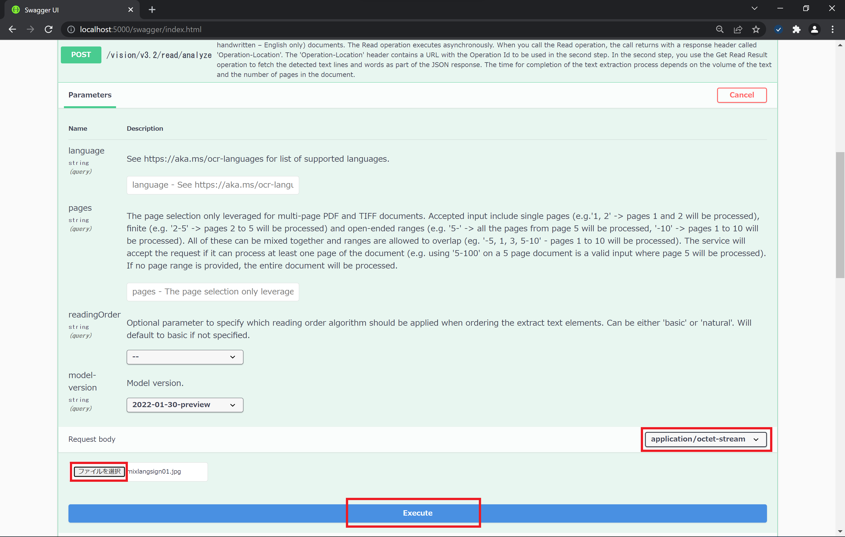Open the browser zoom magnifier icon
Screen dimensions: 845x537
click(719, 30)
